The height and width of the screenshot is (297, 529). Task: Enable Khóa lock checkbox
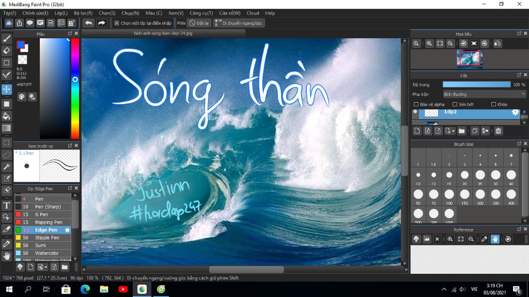[493, 104]
